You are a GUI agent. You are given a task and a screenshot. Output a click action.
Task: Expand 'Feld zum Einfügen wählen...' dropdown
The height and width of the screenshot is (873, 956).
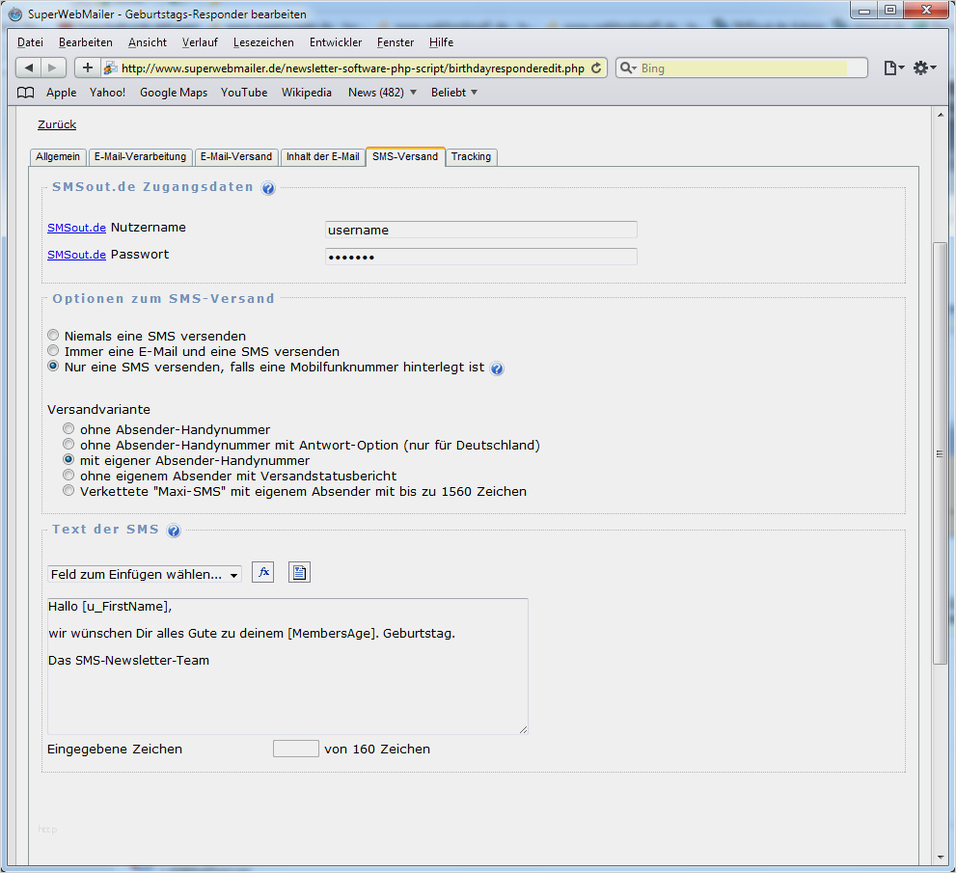point(145,574)
